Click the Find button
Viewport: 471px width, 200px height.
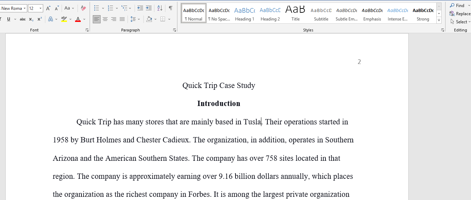click(x=457, y=6)
